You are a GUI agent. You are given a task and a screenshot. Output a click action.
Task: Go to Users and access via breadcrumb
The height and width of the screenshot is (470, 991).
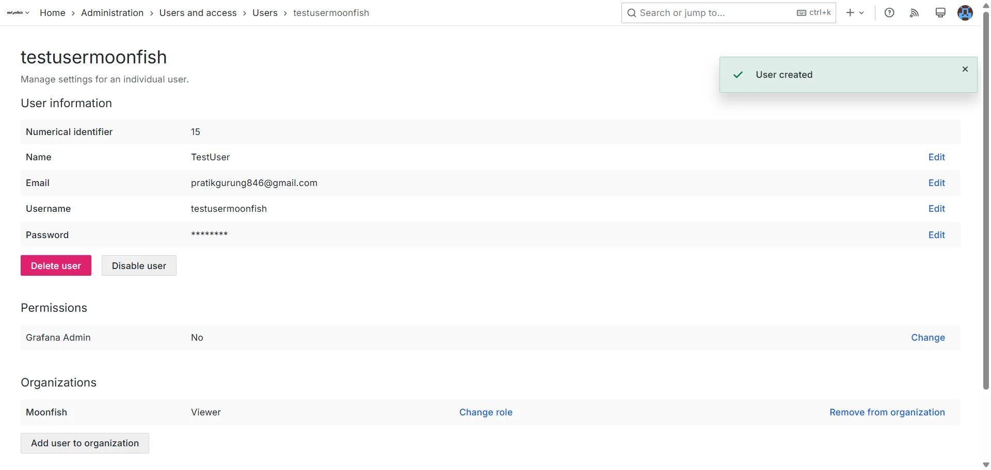pyautogui.click(x=198, y=13)
